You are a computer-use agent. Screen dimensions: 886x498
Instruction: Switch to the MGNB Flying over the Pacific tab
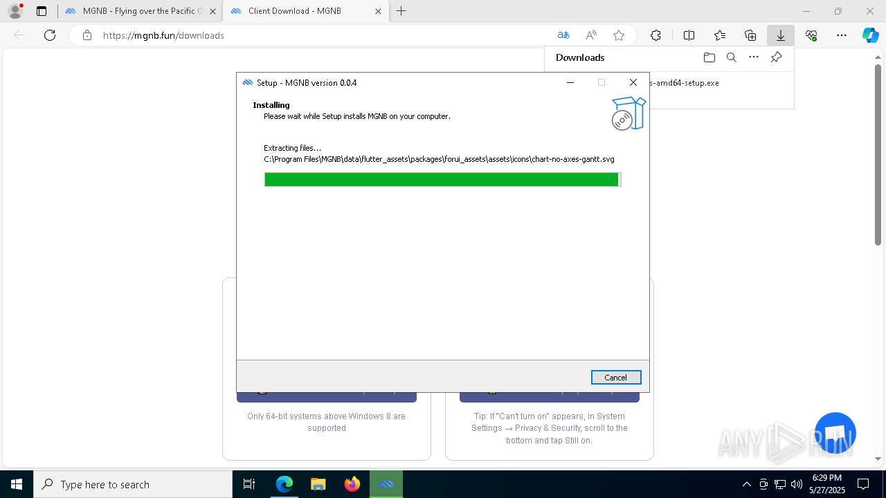142,11
